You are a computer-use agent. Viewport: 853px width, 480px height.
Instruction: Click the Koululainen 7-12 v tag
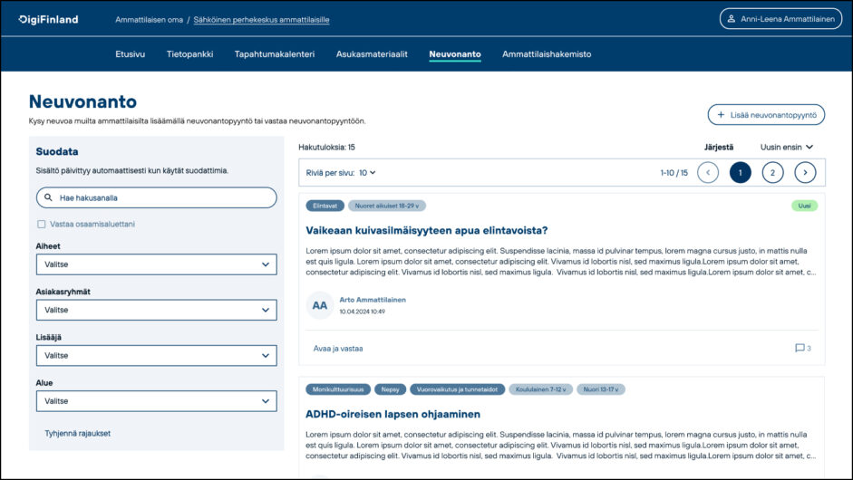coord(541,389)
